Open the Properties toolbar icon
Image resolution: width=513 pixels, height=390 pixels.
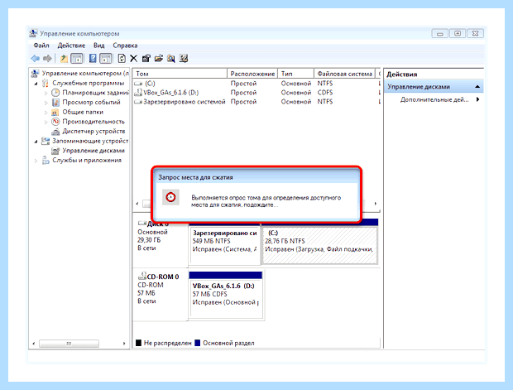(146, 59)
